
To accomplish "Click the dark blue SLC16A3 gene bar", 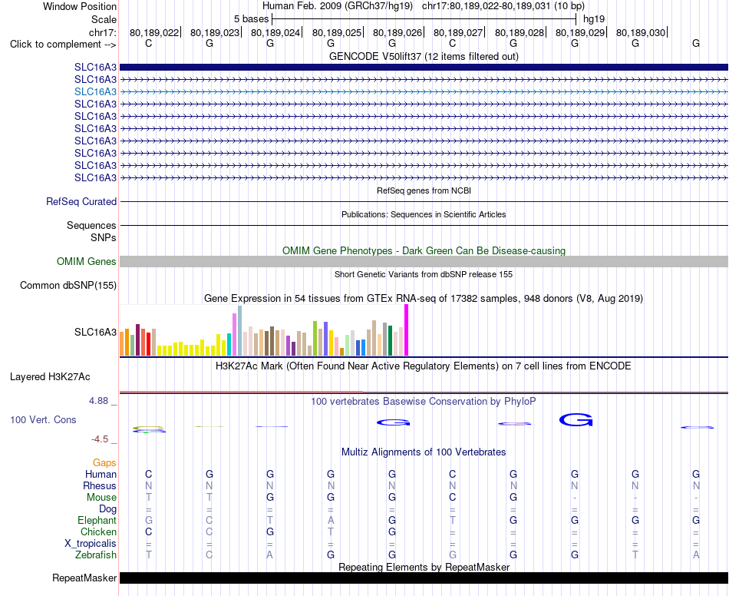I will tap(424, 67).
